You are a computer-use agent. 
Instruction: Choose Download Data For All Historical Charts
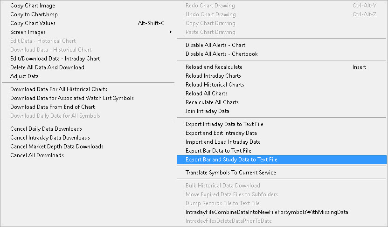pyautogui.click(x=59, y=89)
